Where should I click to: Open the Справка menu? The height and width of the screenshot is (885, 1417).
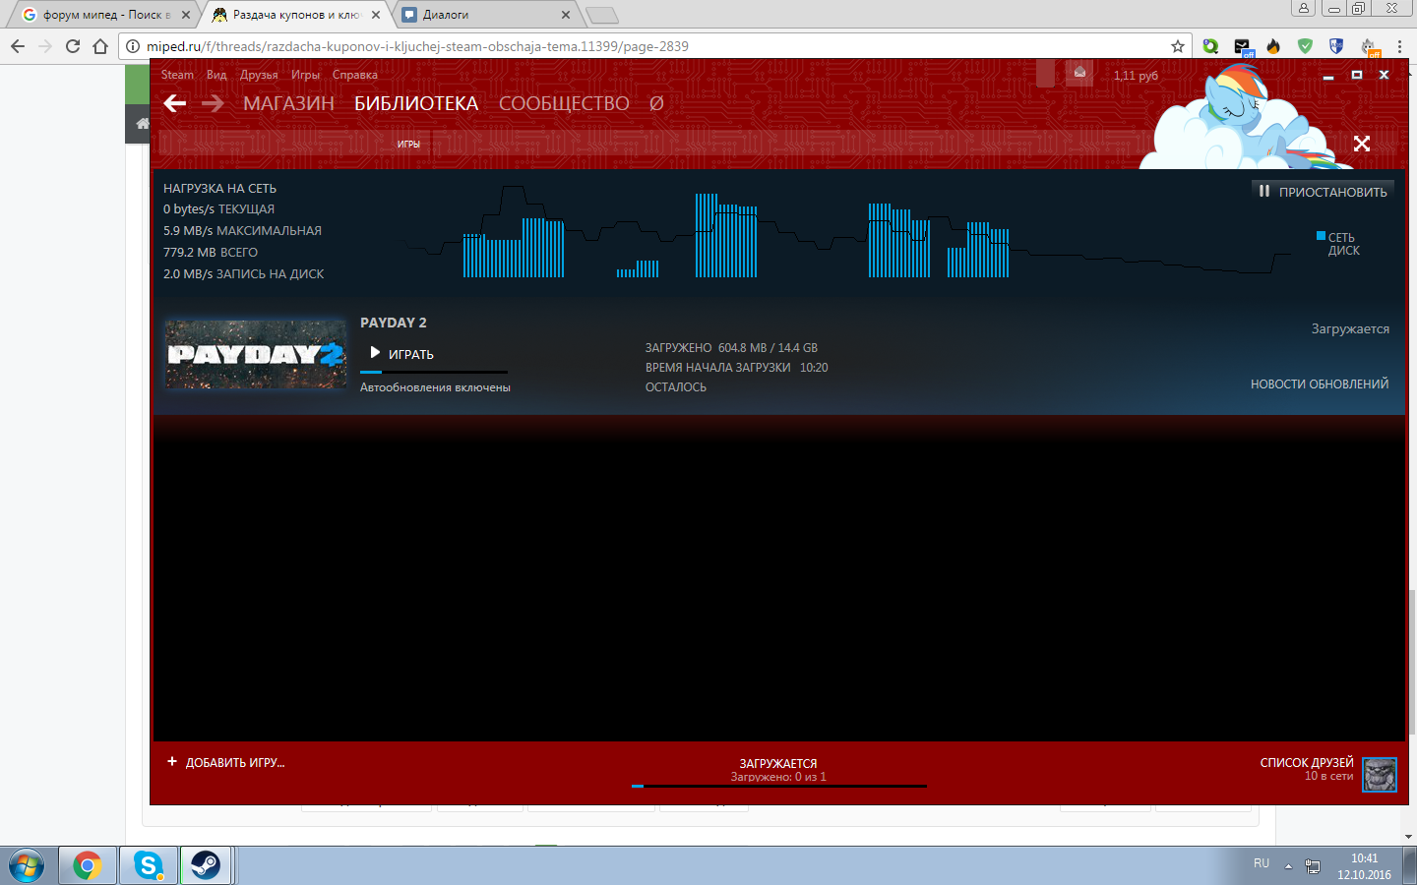[x=354, y=75]
